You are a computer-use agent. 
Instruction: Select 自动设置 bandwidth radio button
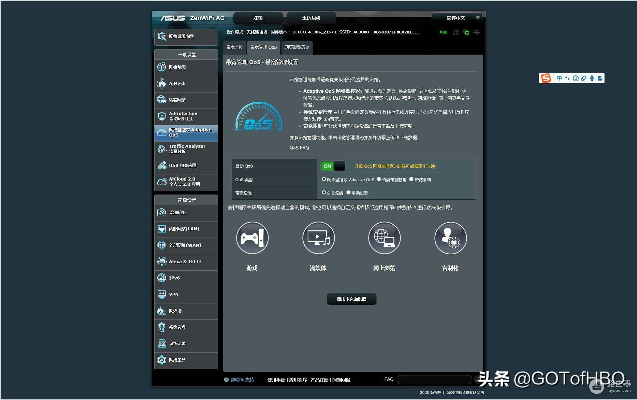[x=324, y=192]
